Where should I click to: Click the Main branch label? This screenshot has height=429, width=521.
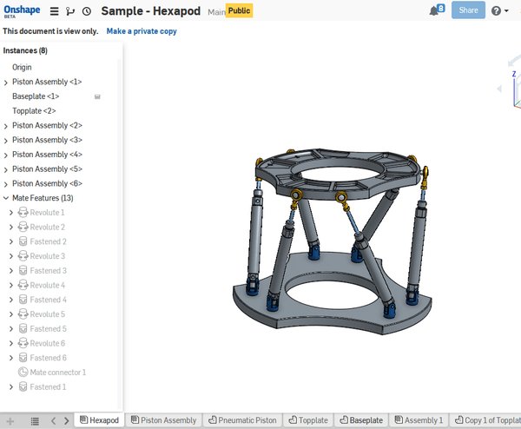click(216, 12)
